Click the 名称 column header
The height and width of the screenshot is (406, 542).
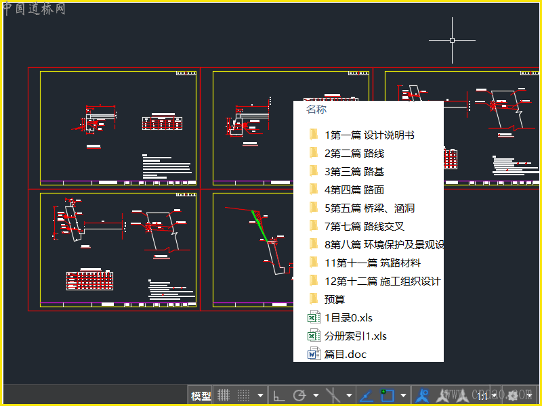click(x=316, y=109)
